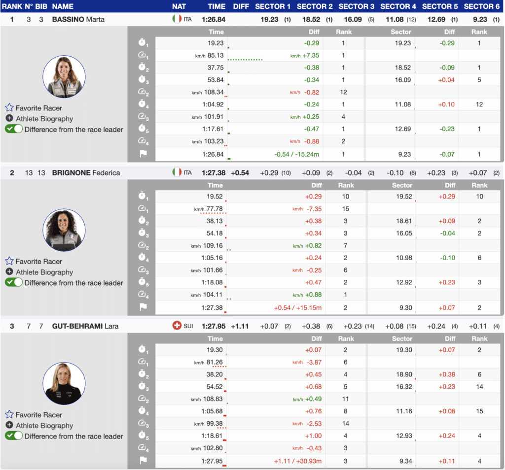The width and height of the screenshot is (505, 470).
Task: Click Bassino's Favorite Racer text link
Action: (38, 108)
